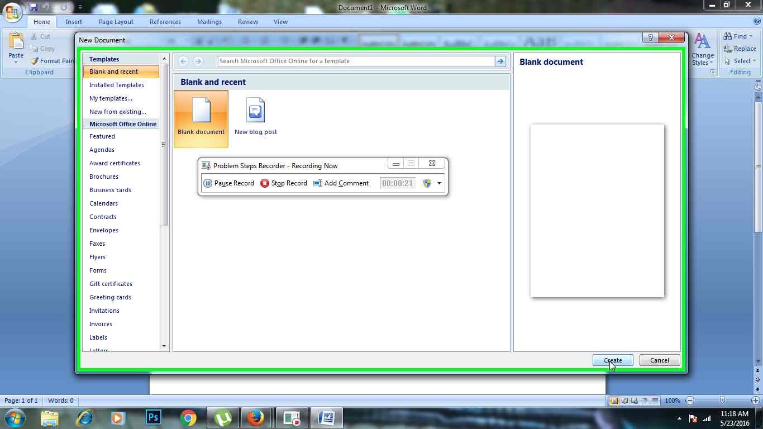
Task: Switch to Draft view
Action: point(654,401)
